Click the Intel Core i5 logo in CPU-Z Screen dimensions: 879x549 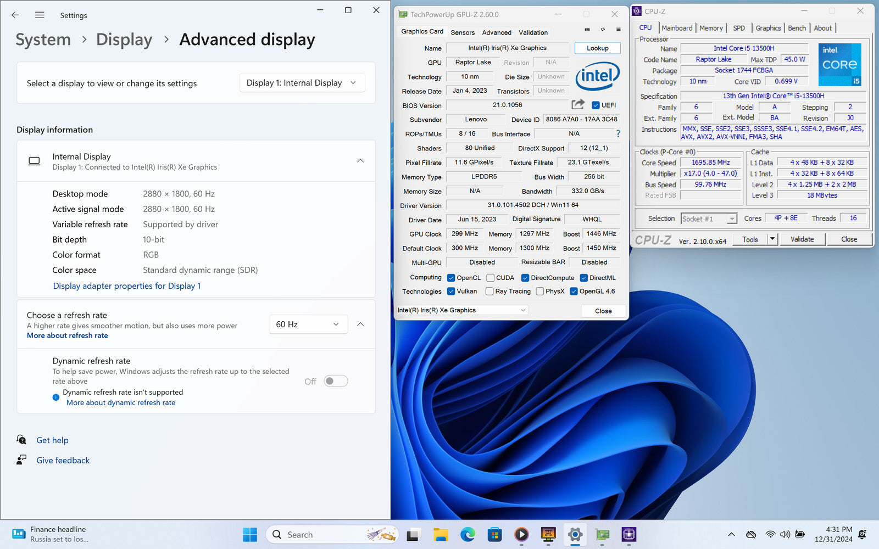point(839,65)
